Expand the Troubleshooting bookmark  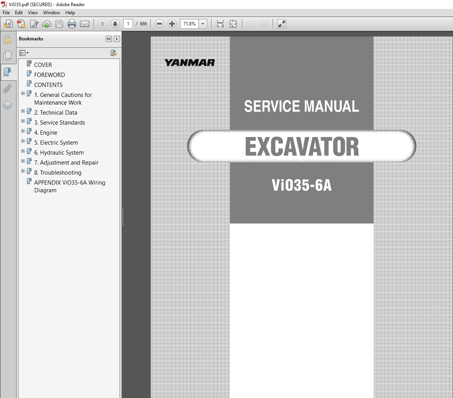[x=23, y=171]
